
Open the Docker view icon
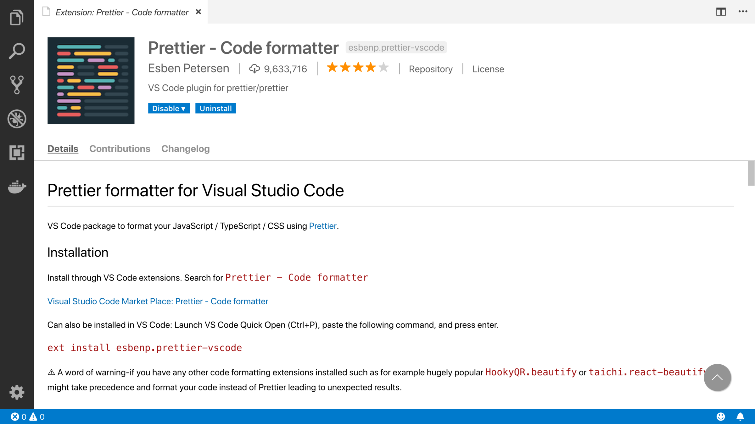click(17, 187)
